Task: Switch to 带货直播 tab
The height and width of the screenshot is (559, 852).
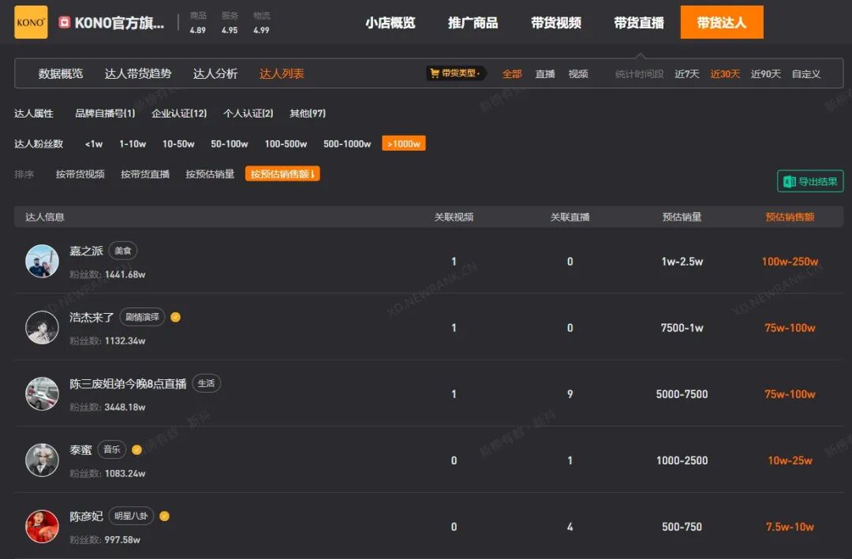Action: (639, 23)
